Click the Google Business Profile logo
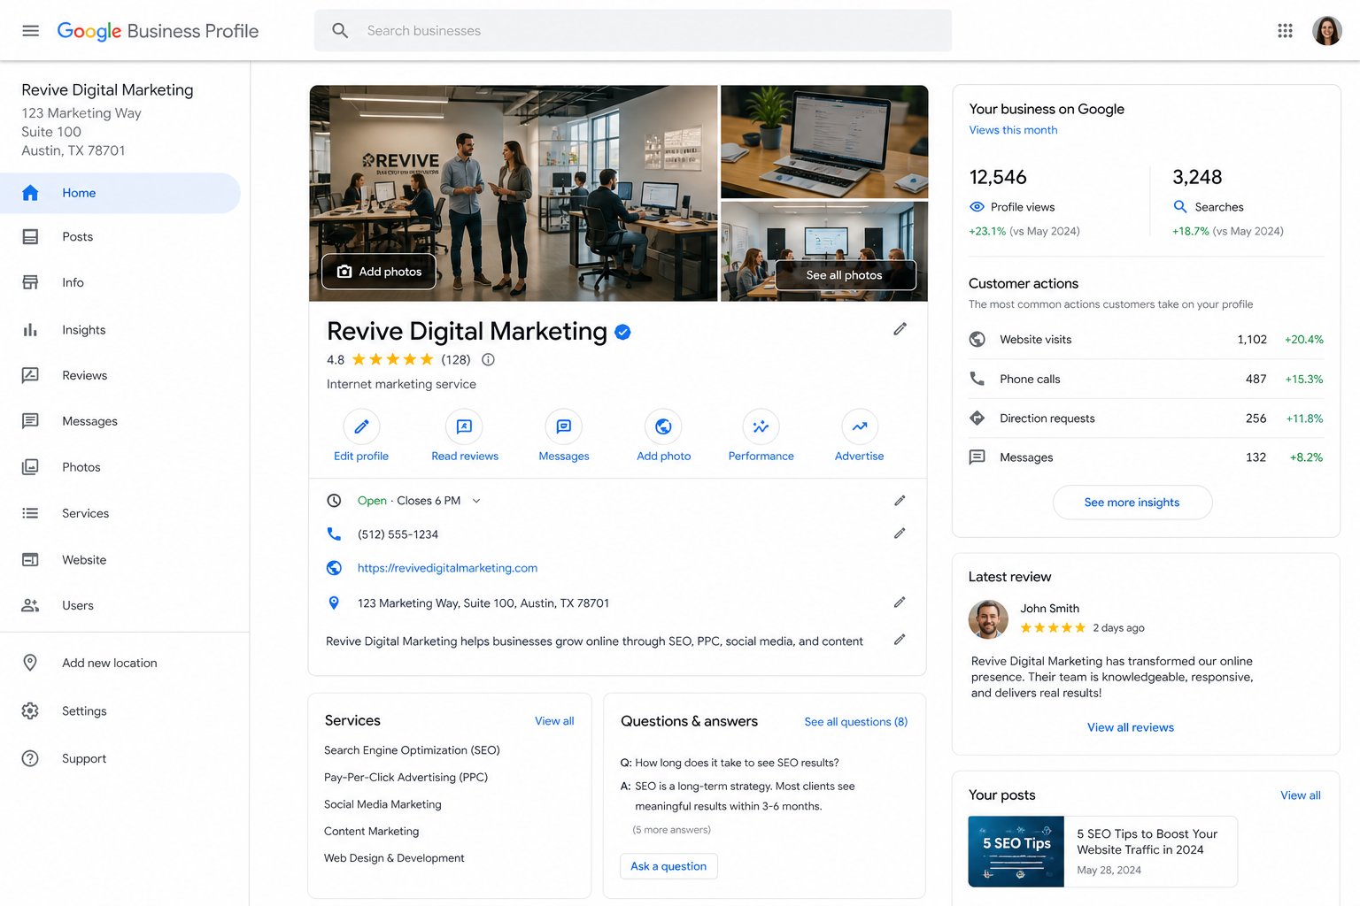The height and width of the screenshot is (906, 1360). 158,31
